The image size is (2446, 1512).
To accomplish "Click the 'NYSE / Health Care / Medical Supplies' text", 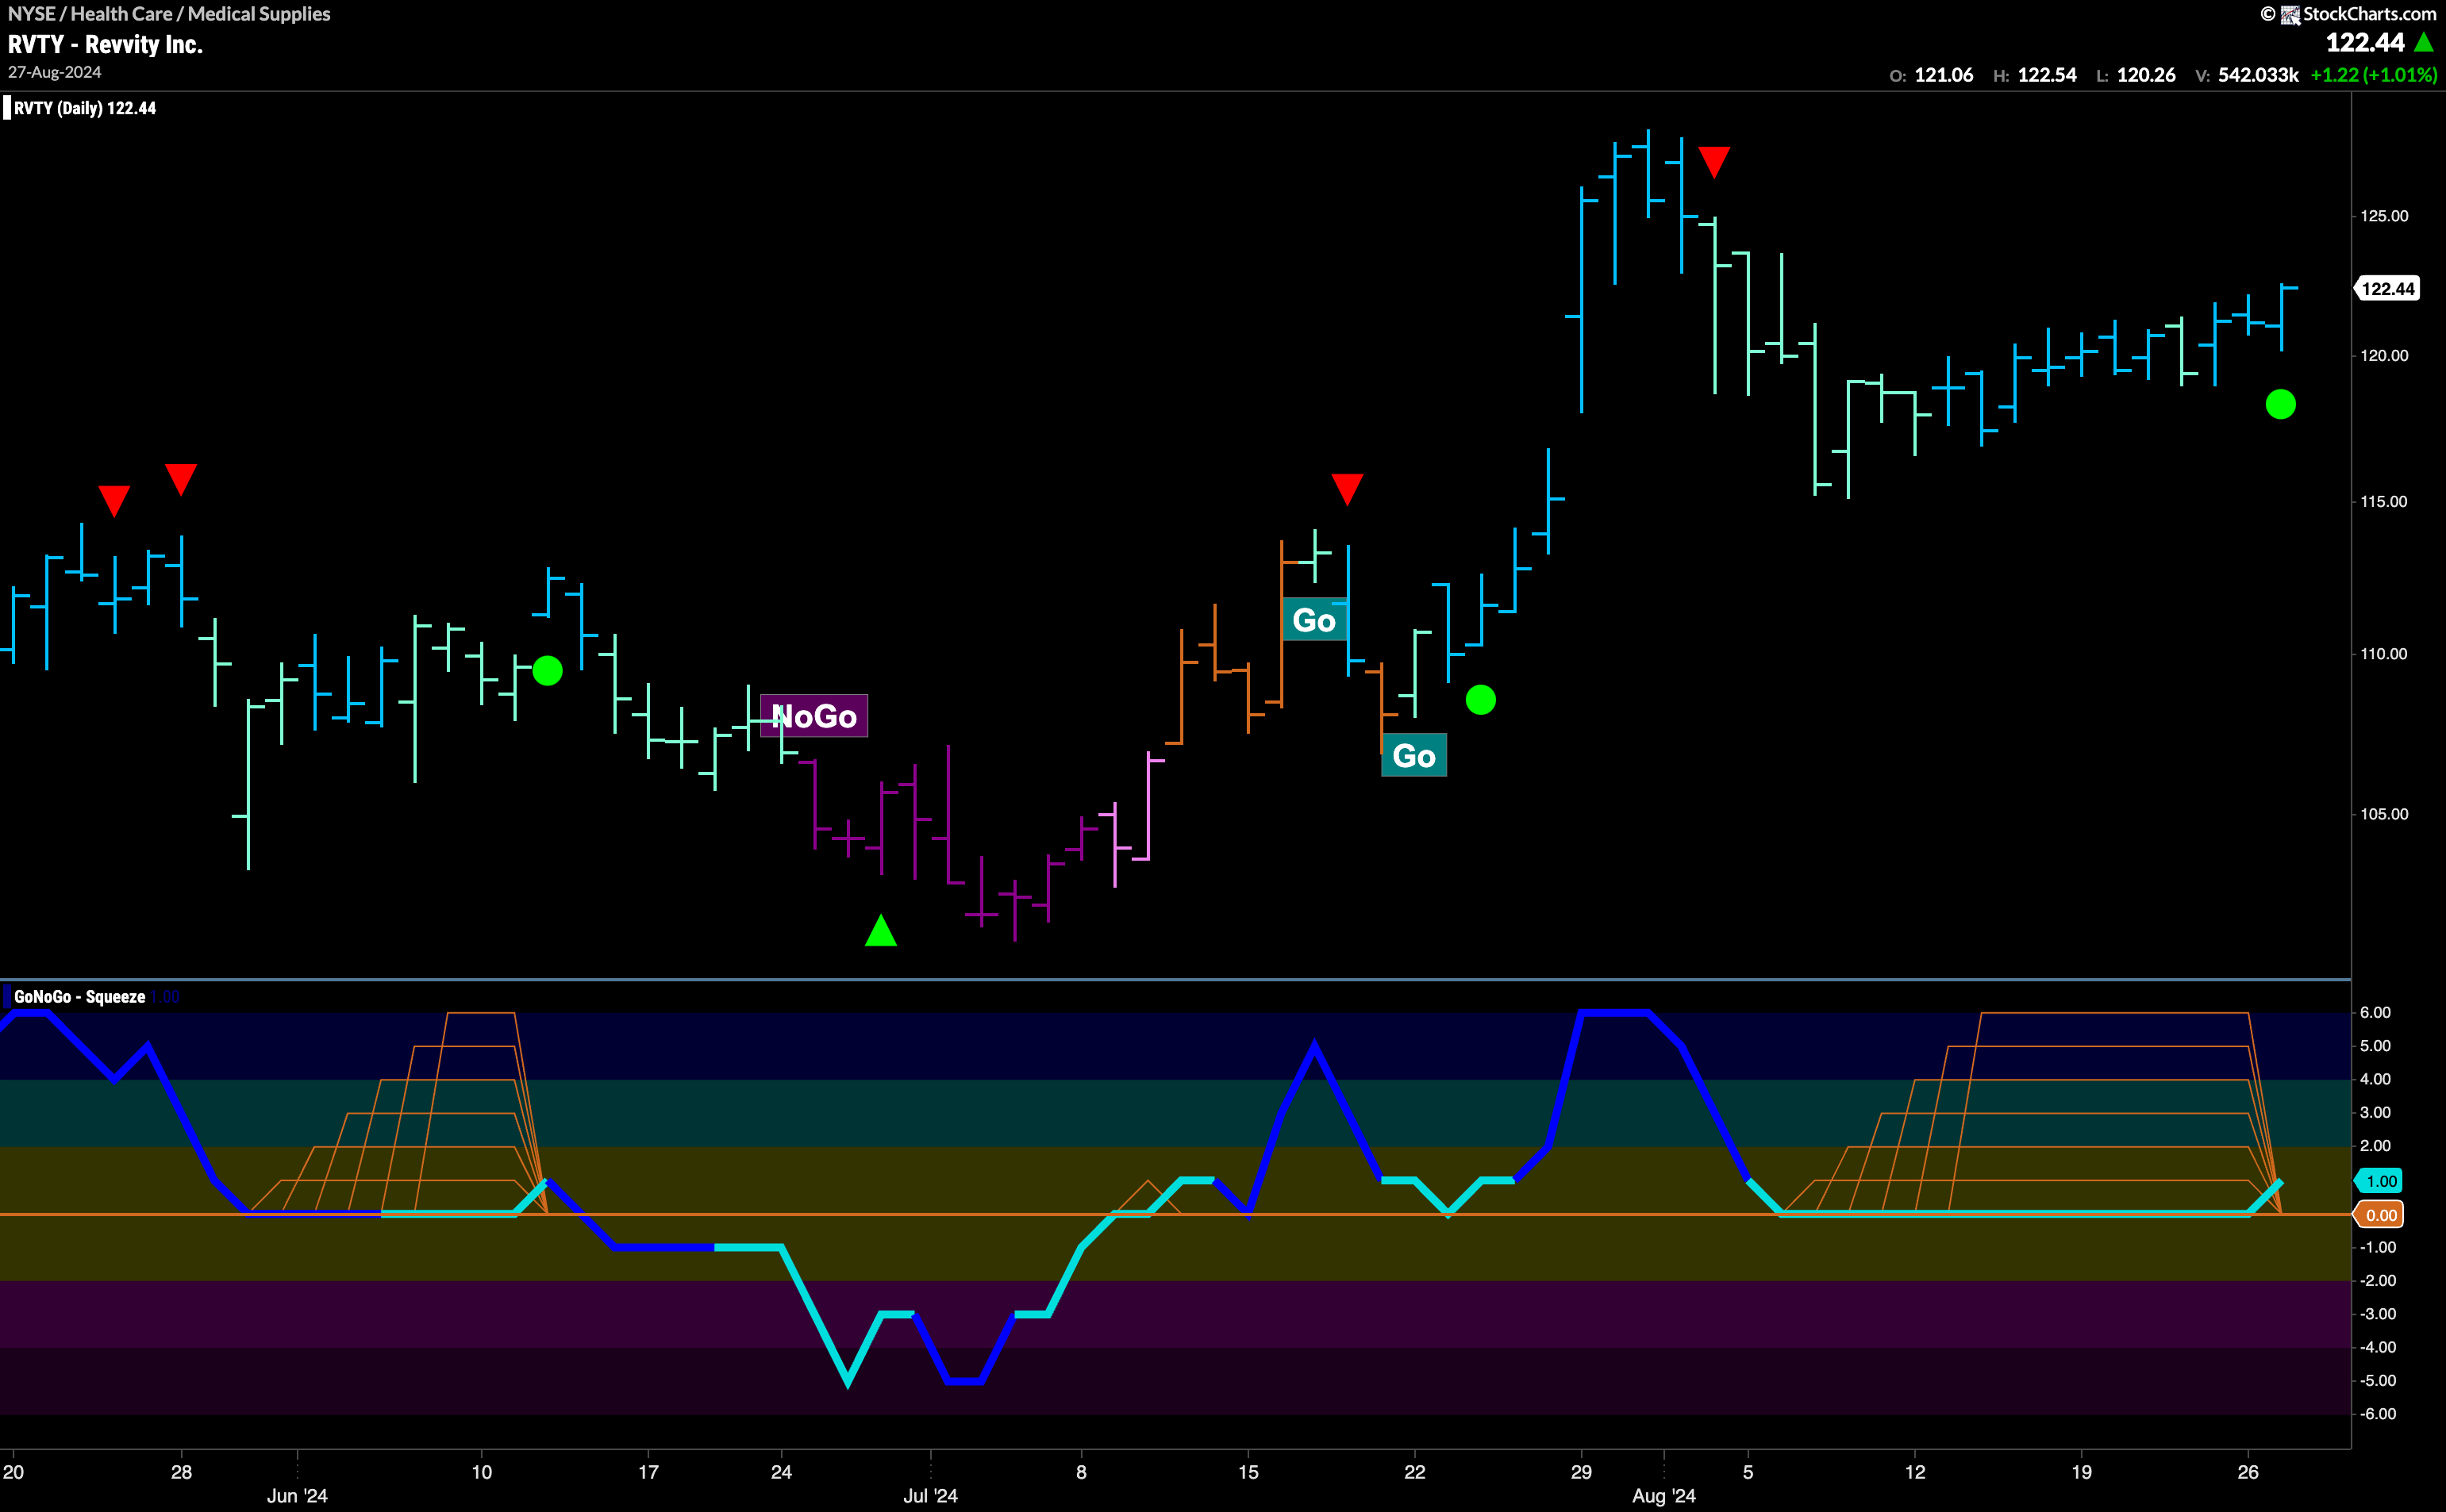I will (169, 14).
